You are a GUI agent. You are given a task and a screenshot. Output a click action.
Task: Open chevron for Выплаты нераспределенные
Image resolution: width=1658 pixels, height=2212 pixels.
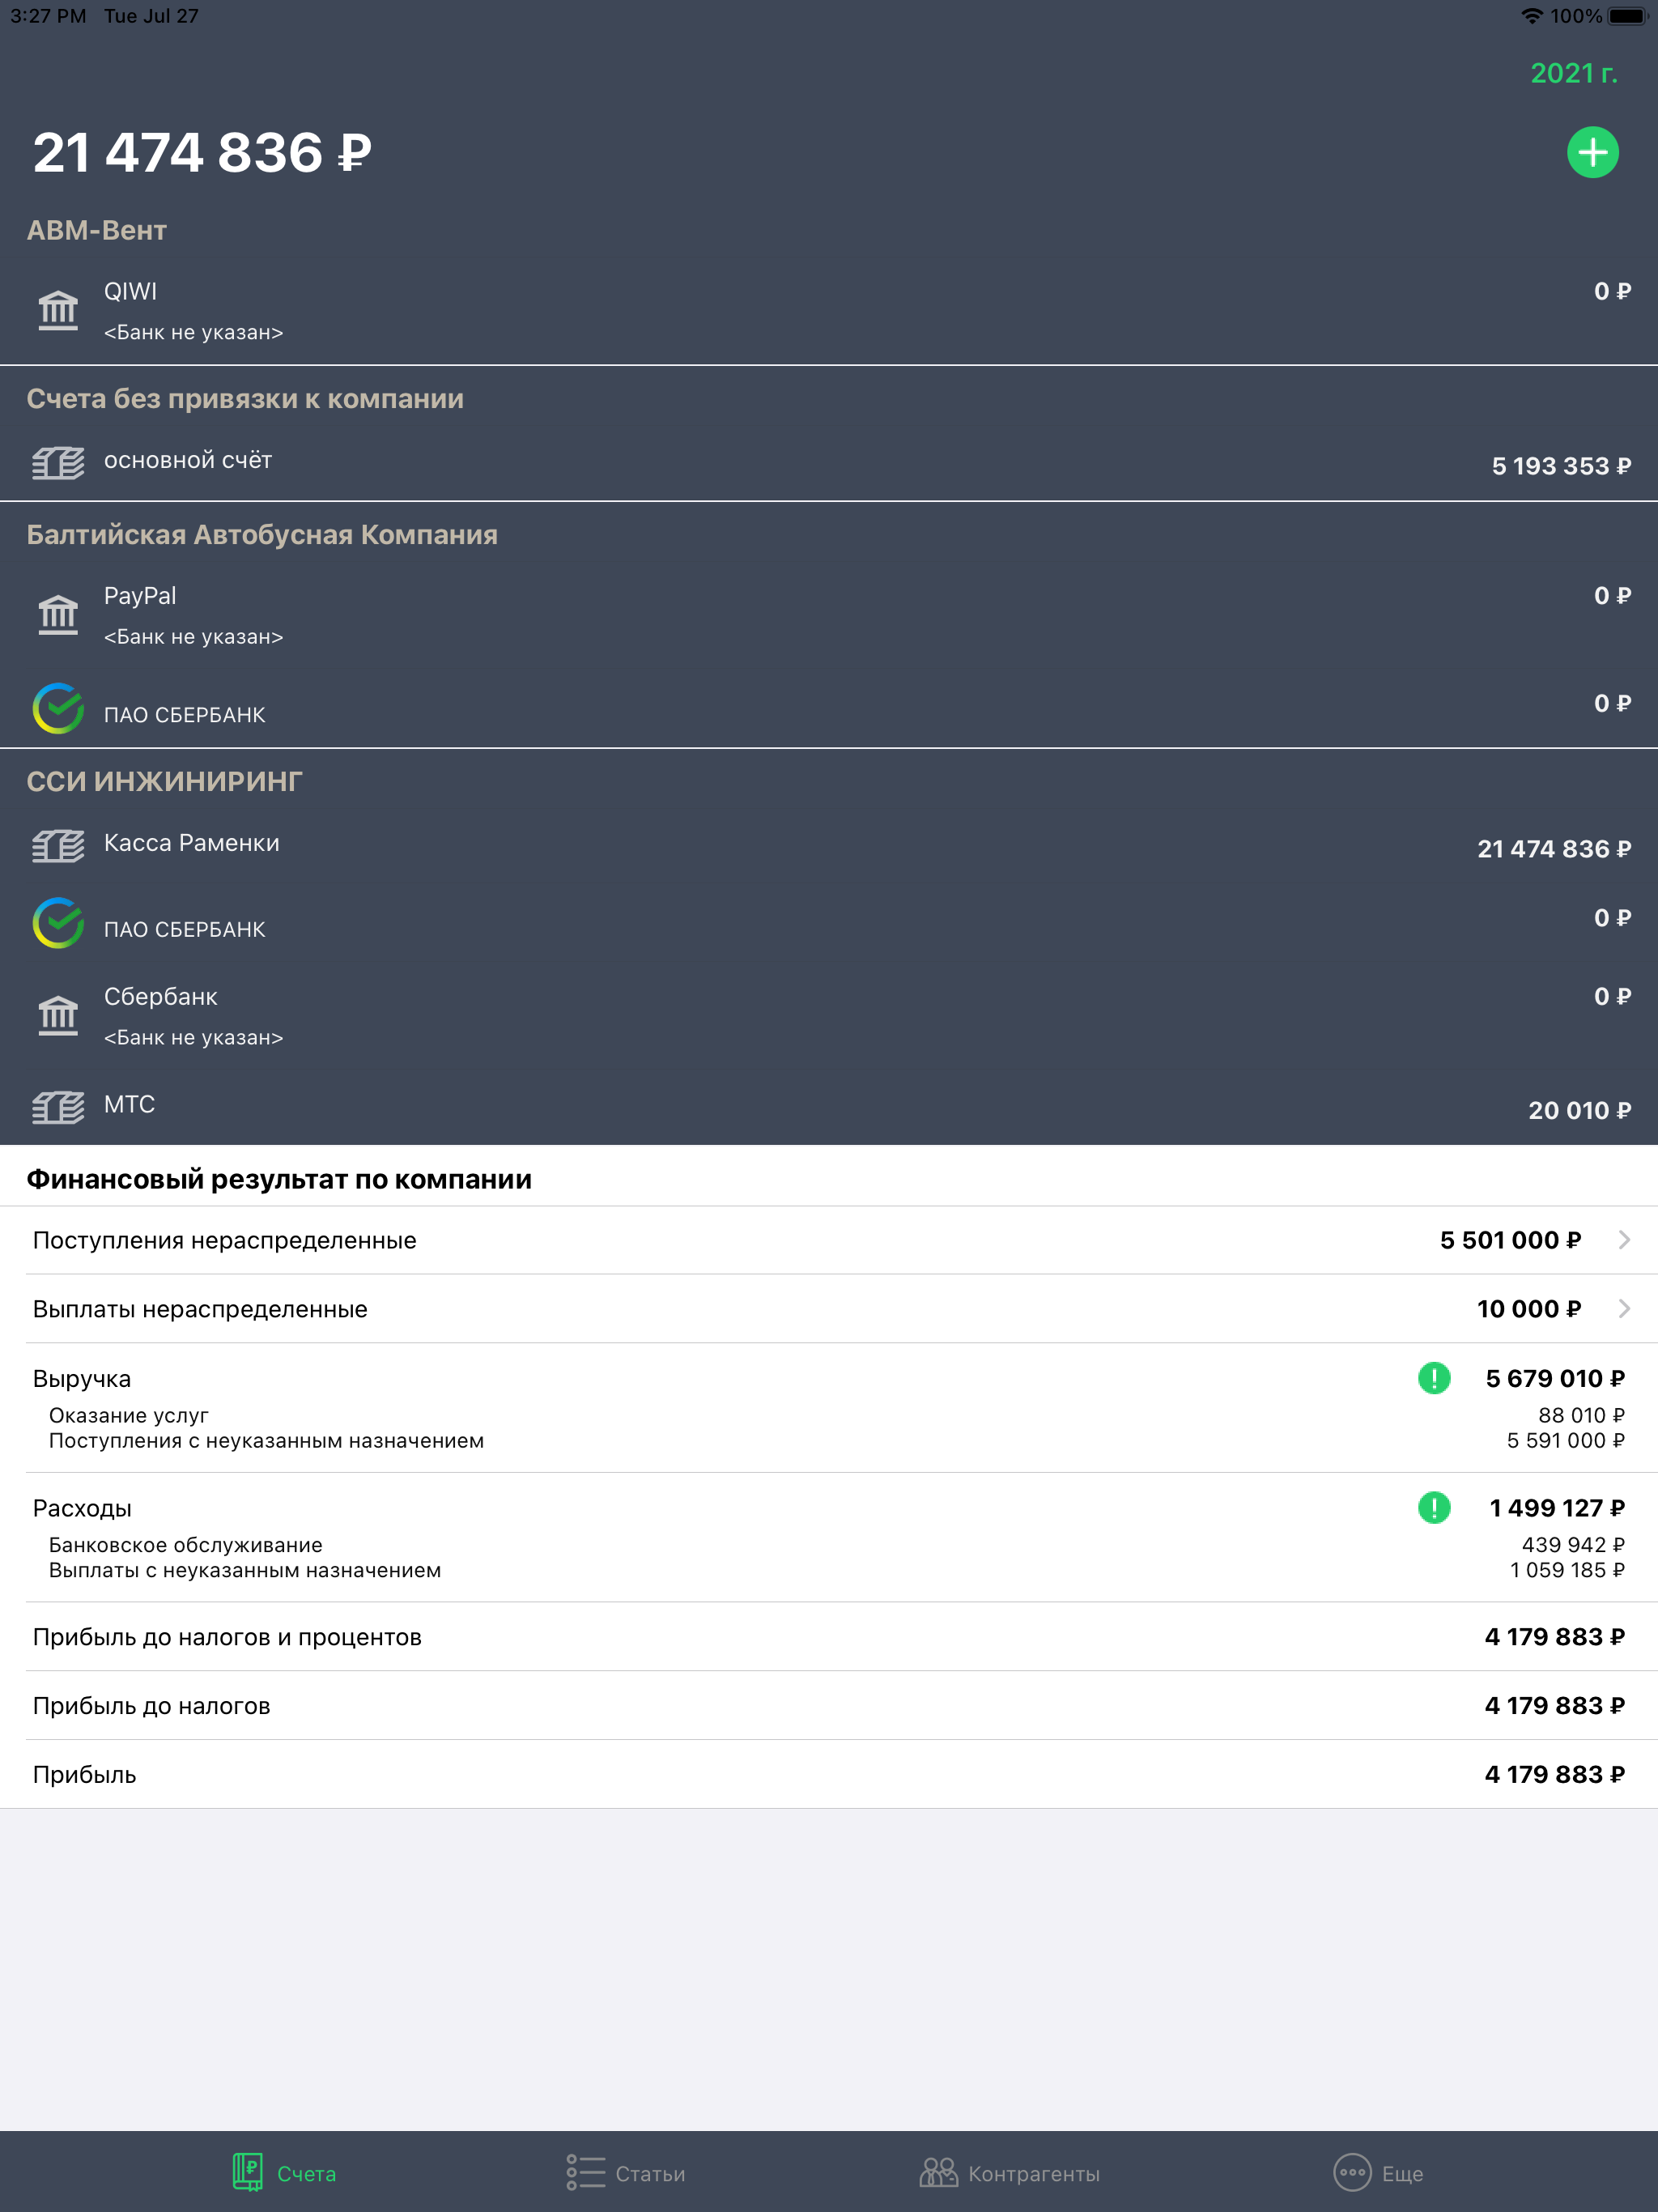click(1624, 1309)
